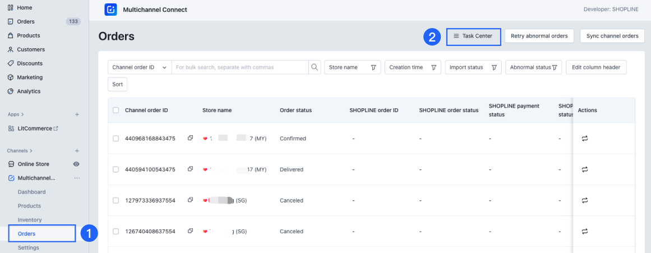Go to Analytics in the sidebar
The image size is (651, 253).
click(x=28, y=91)
